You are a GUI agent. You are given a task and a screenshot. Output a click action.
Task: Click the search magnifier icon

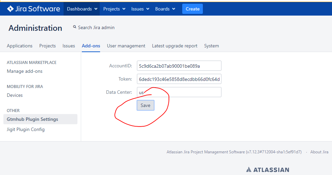(x=74, y=27)
